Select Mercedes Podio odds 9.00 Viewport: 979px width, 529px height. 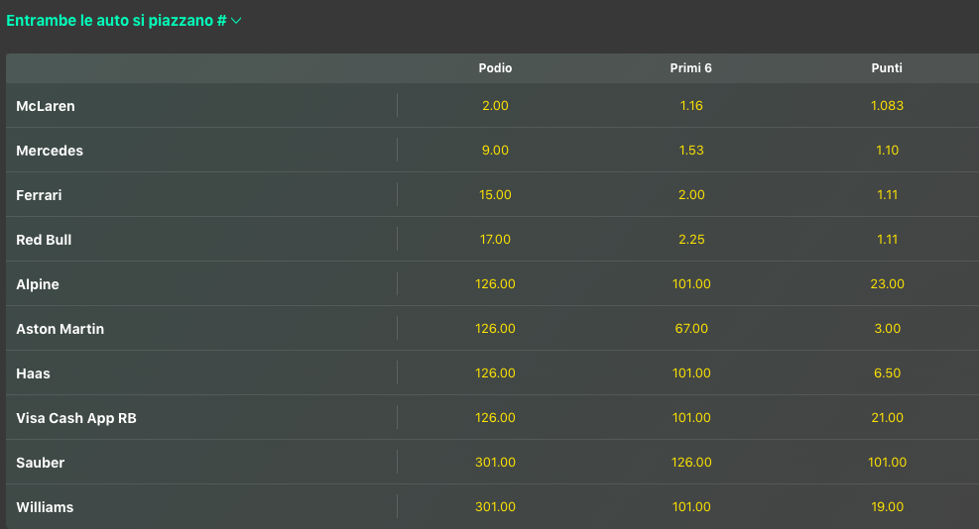(495, 151)
